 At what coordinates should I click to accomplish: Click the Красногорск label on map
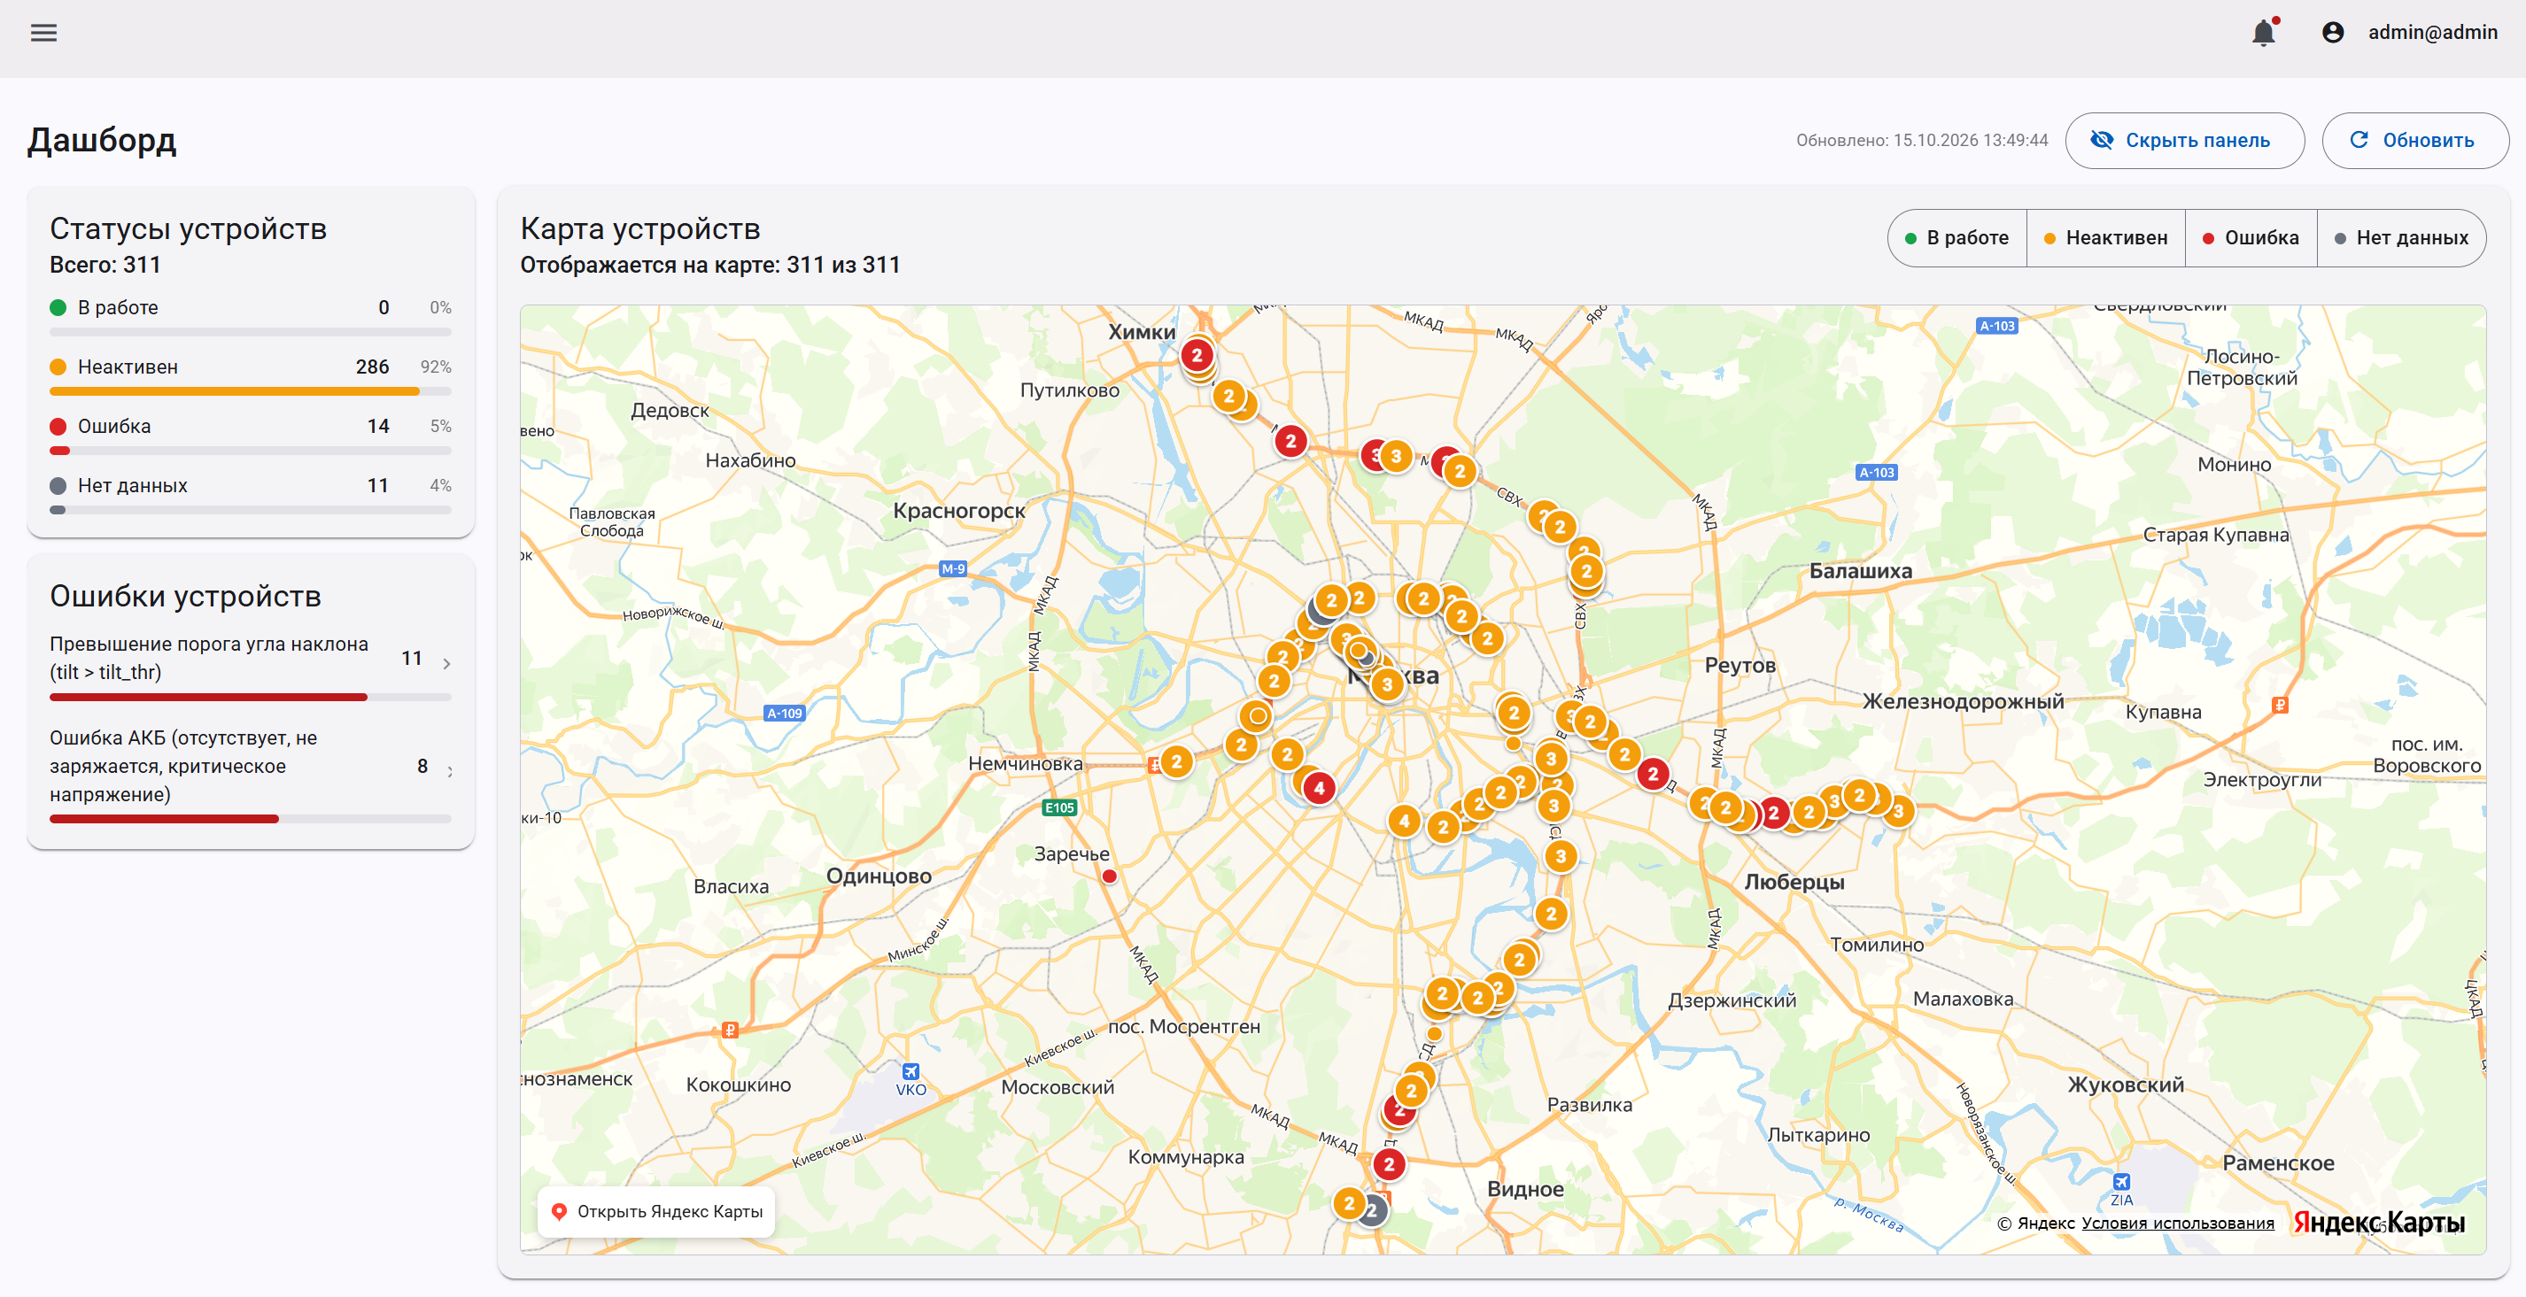tap(959, 510)
